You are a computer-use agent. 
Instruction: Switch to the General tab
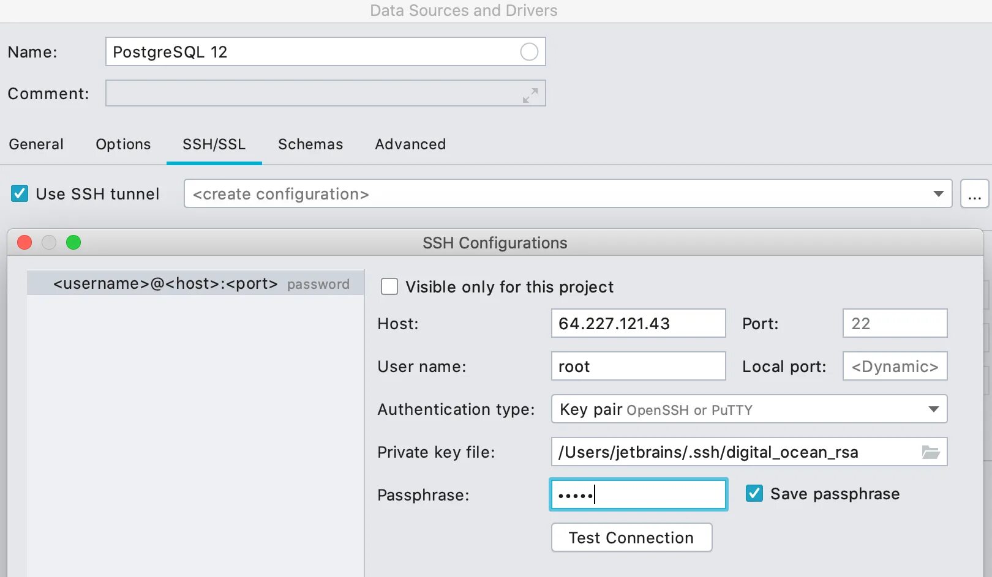pyautogui.click(x=36, y=144)
